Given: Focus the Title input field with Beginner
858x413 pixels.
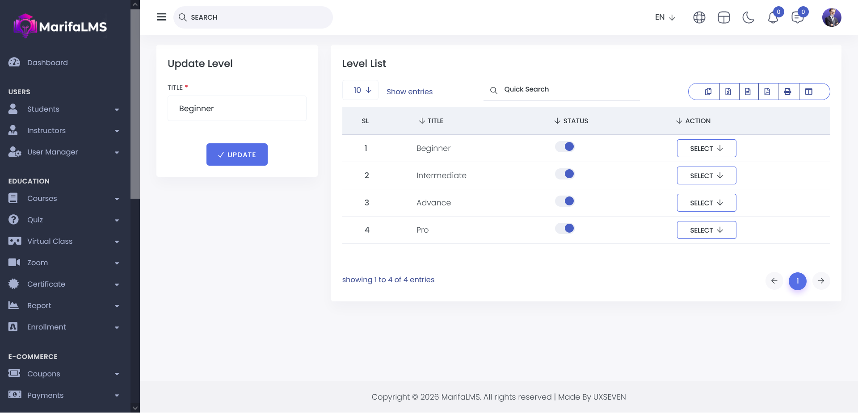Looking at the screenshot, I should point(237,108).
